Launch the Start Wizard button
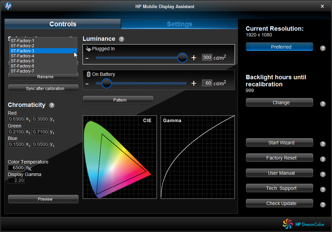 (x=279, y=143)
